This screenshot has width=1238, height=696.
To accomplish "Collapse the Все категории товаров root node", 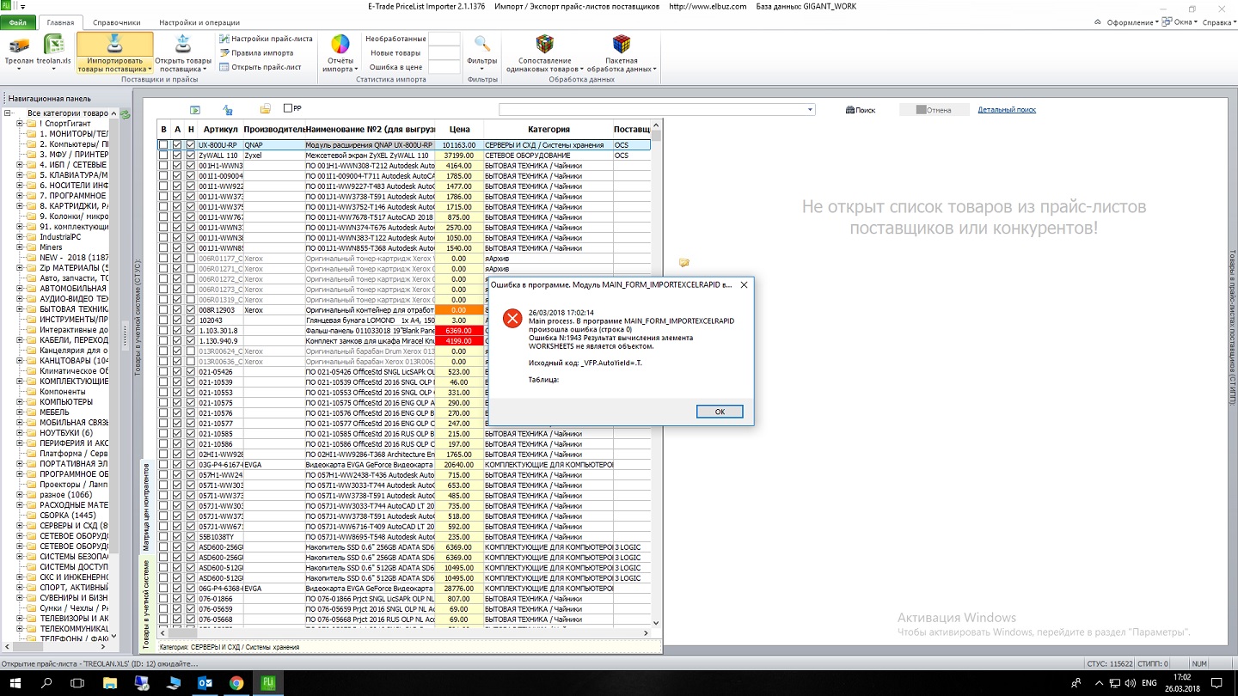I will click(8, 113).
